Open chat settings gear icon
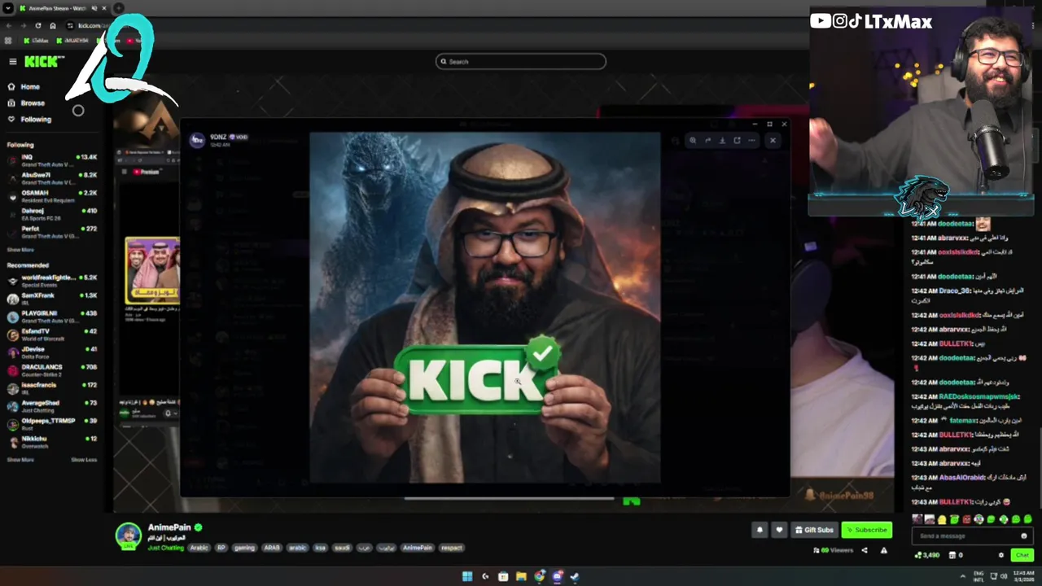Viewport: 1042px width, 586px height. click(1001, 555)
